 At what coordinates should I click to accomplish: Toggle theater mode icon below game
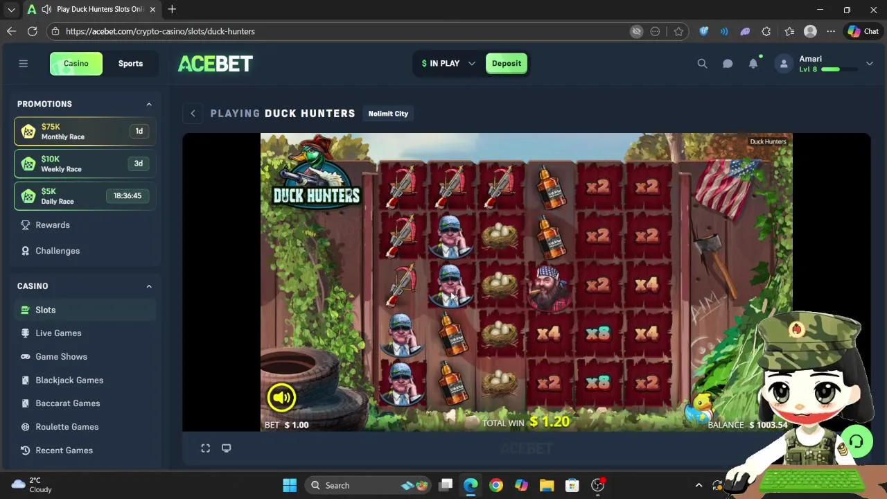point(226,448)
